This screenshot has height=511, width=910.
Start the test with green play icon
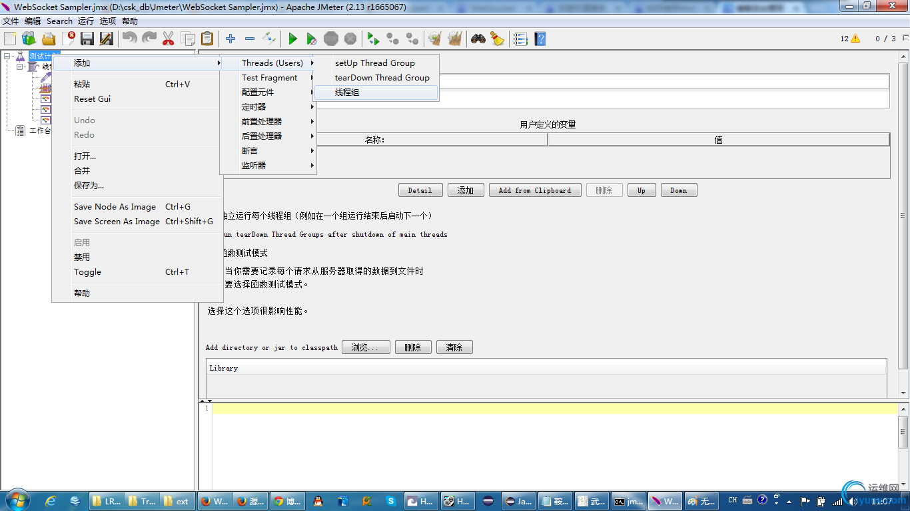pyautogui.click(x=292, y=39)
